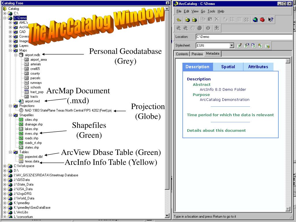Select the parcels feature class
Viewport: 296px width, 222px height.
click(35, 78)
